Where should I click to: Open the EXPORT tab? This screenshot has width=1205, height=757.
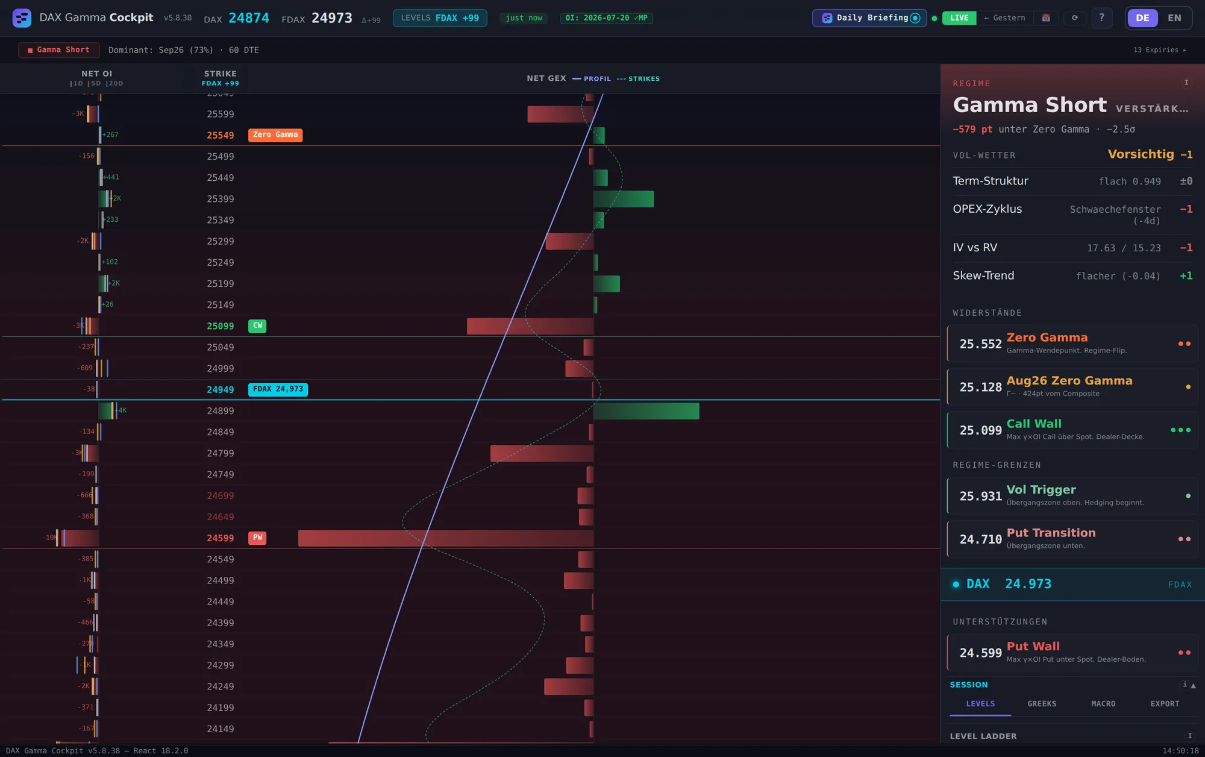point(1165,704)
